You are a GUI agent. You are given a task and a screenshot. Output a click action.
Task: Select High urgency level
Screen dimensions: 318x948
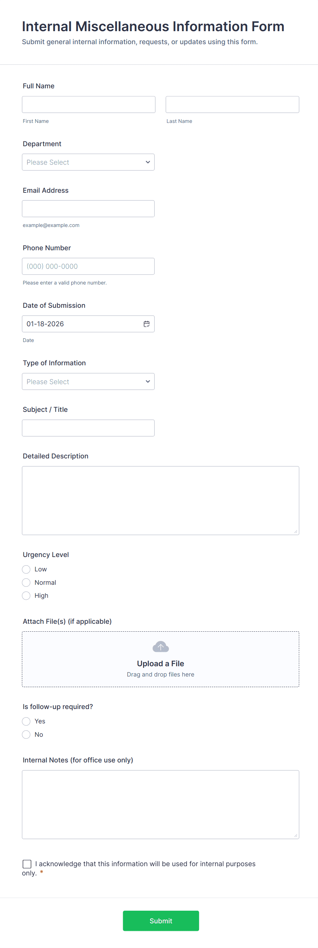[x=26, y=595]
